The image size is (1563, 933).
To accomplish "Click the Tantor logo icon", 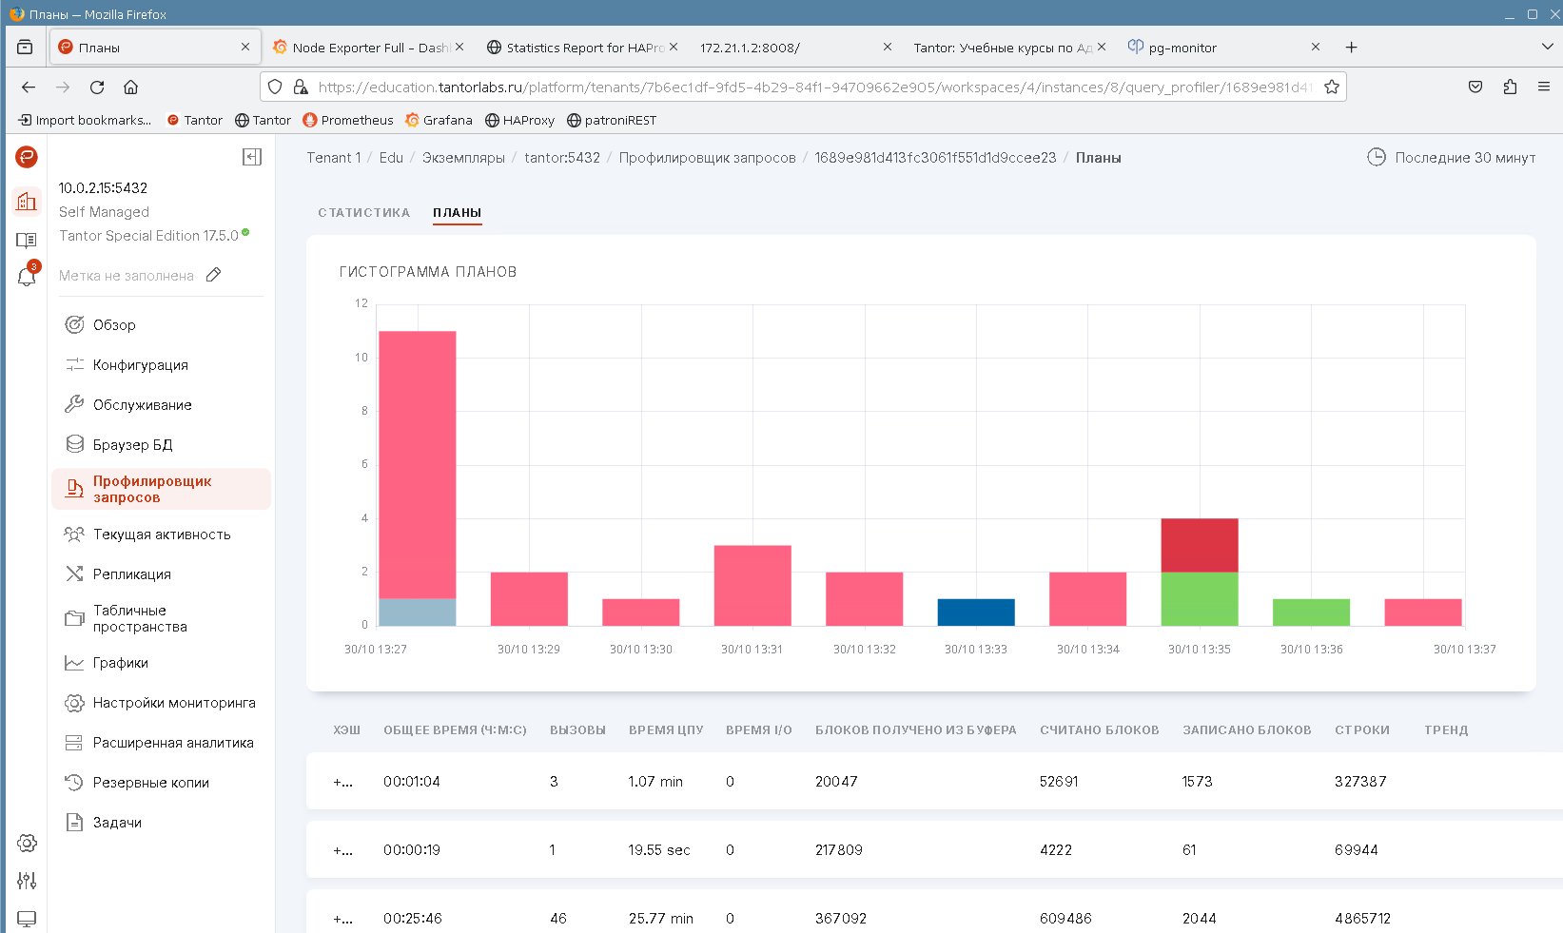I will (27, 157).
